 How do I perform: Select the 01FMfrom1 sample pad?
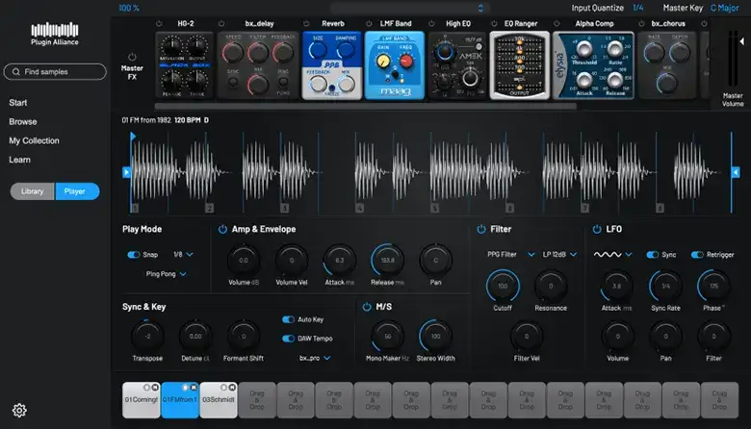[x=180, y=400]
